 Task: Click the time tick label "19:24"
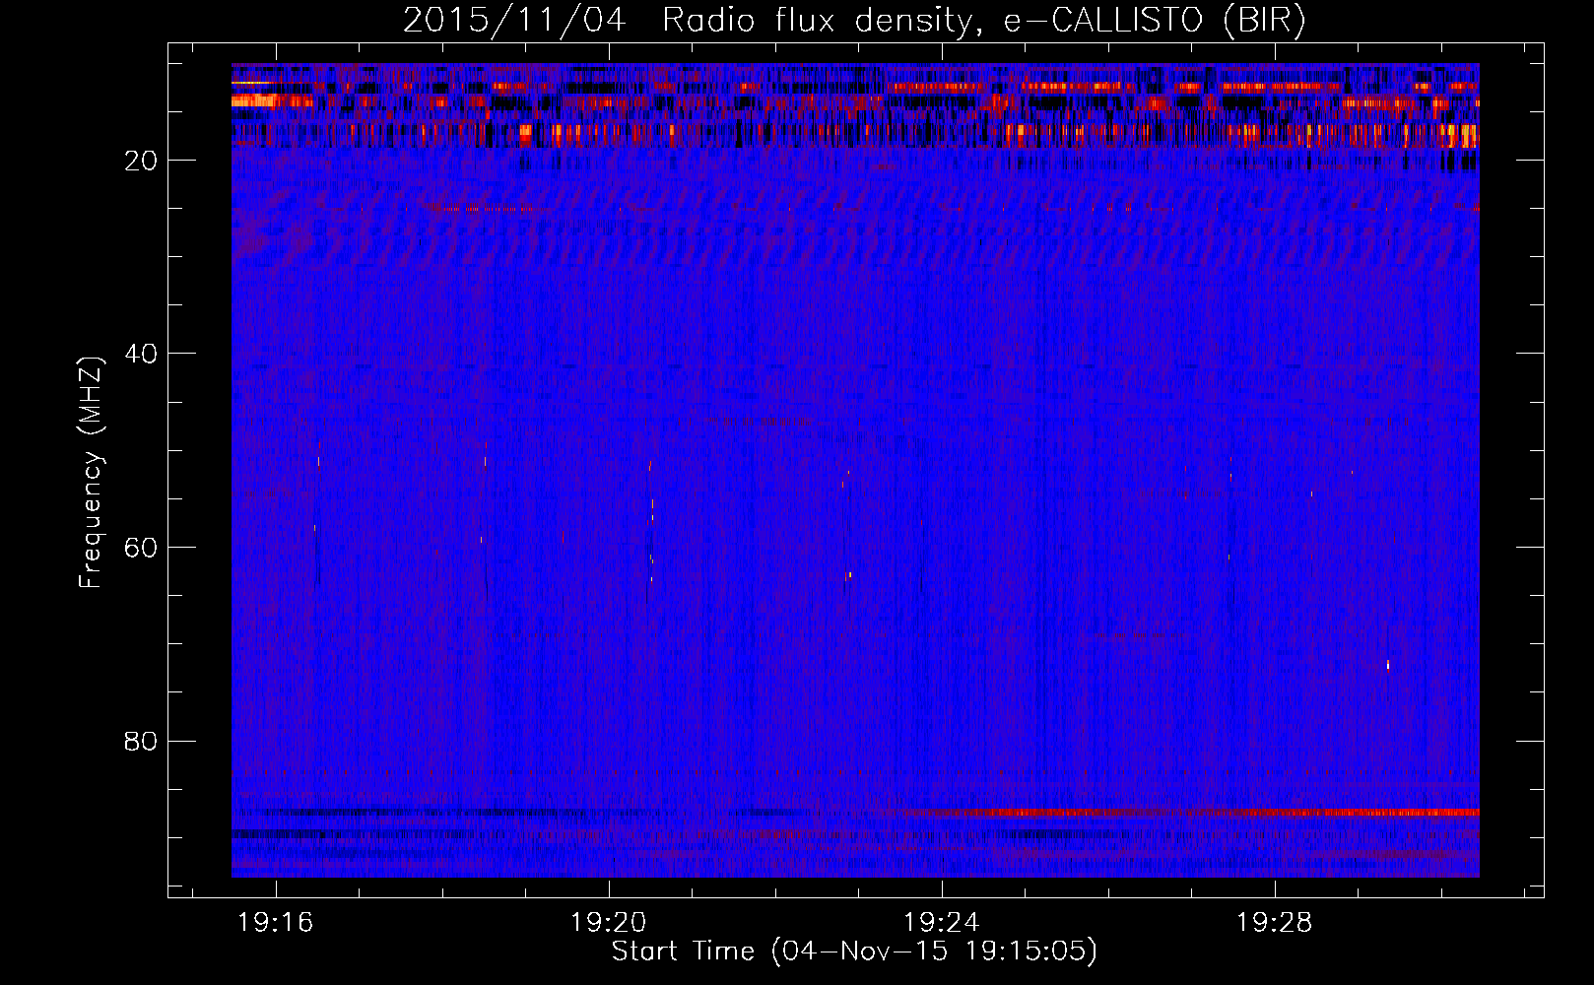pos(942,923)
